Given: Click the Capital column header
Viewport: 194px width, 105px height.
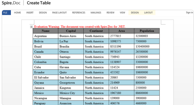Looking at the screenshot, I should 71,31.
